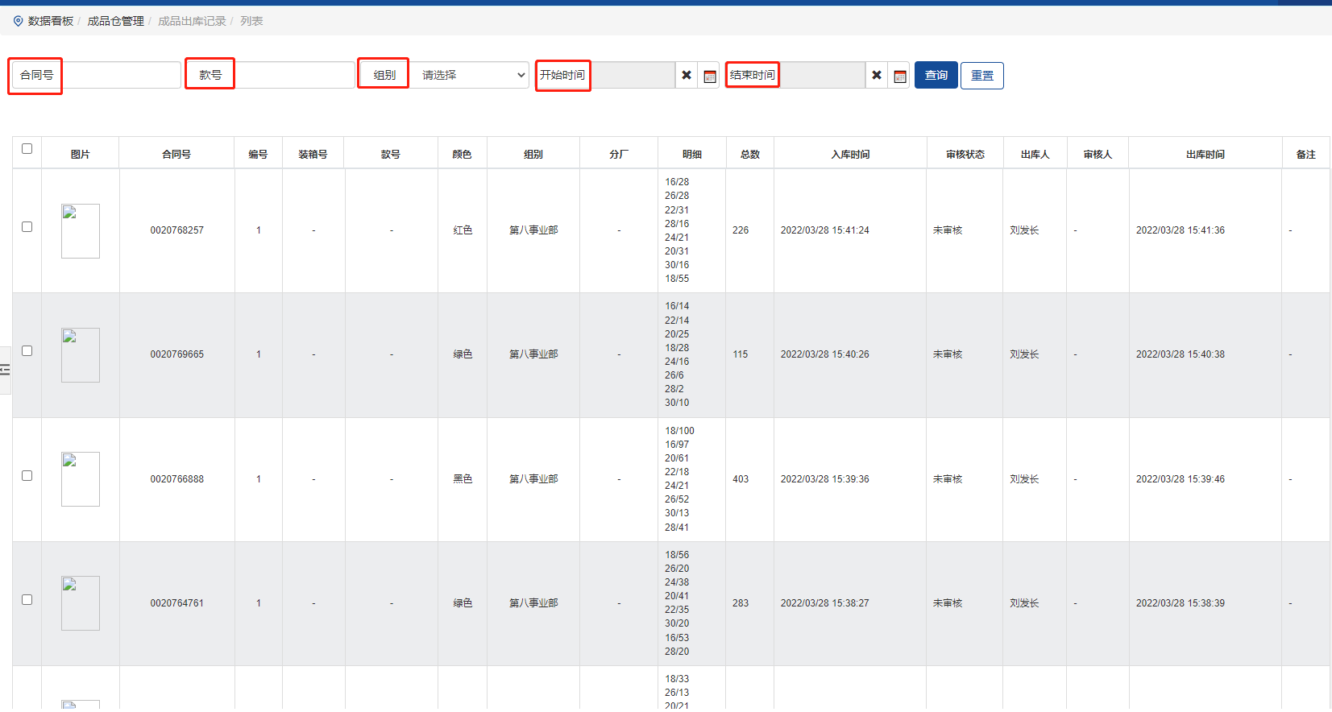This screenshot has width=1332, height=712.
Task: Open the 开始时间 calendar picker
Action: click(x=709, y=76)
